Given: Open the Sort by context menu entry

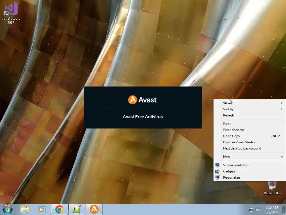Looking at the screenshot, I should 249,109.
